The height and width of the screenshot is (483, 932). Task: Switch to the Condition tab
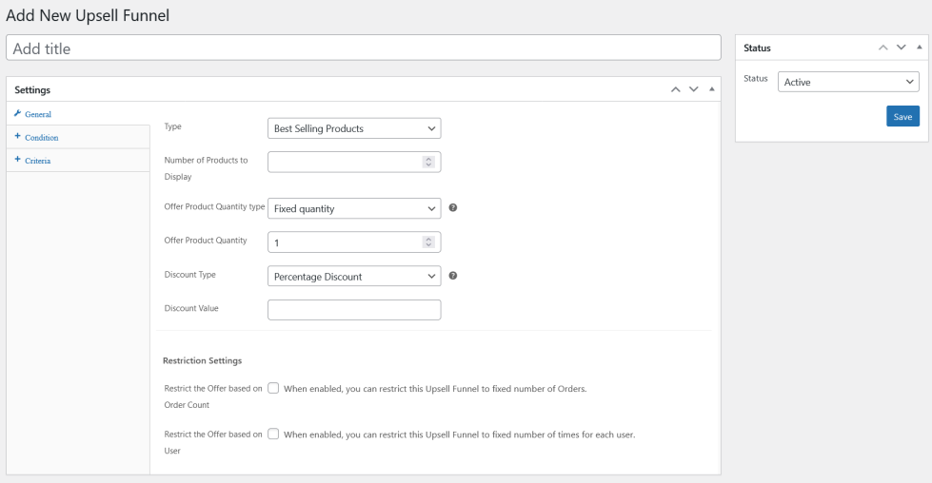tap(41, 137)
